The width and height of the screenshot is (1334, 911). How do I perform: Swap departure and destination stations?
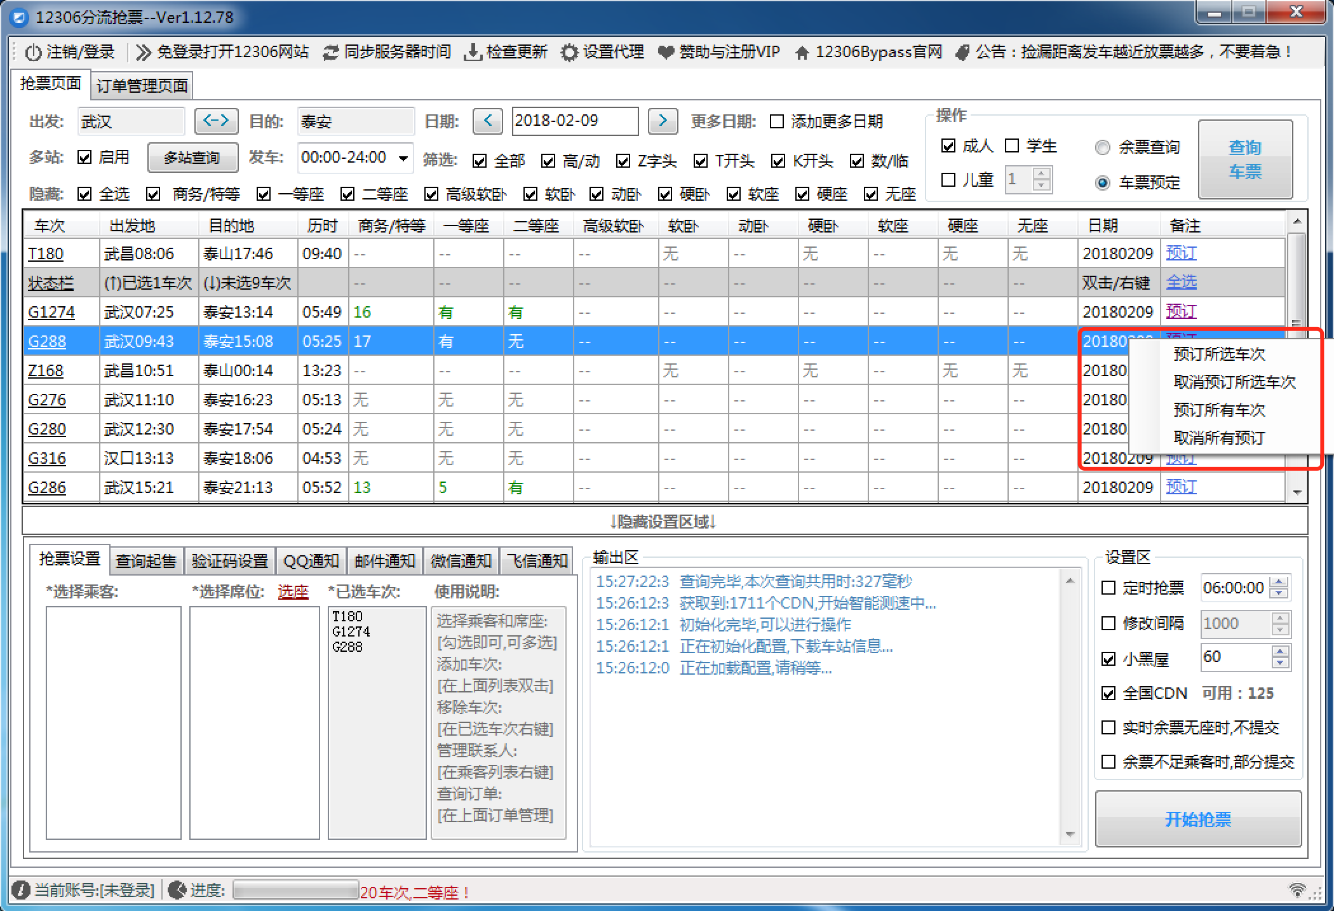point(216,121)
